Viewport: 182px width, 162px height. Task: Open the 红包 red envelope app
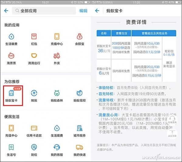point(34,39)
